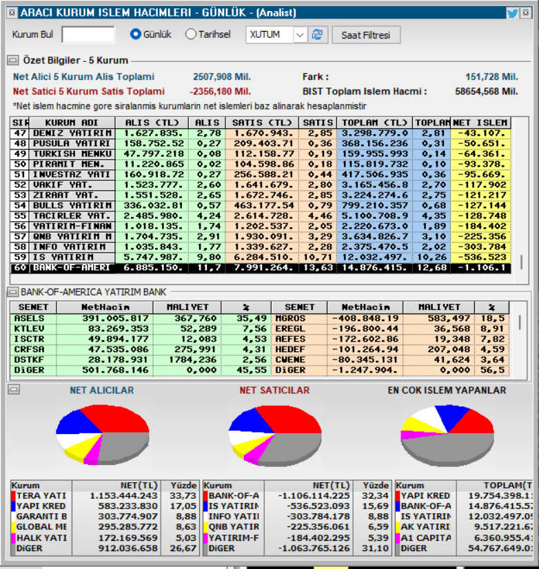Viewport: 539px width, 569px height.
Task: Select the IS YATIRIM row numbered 59
Action: point(261,257)
